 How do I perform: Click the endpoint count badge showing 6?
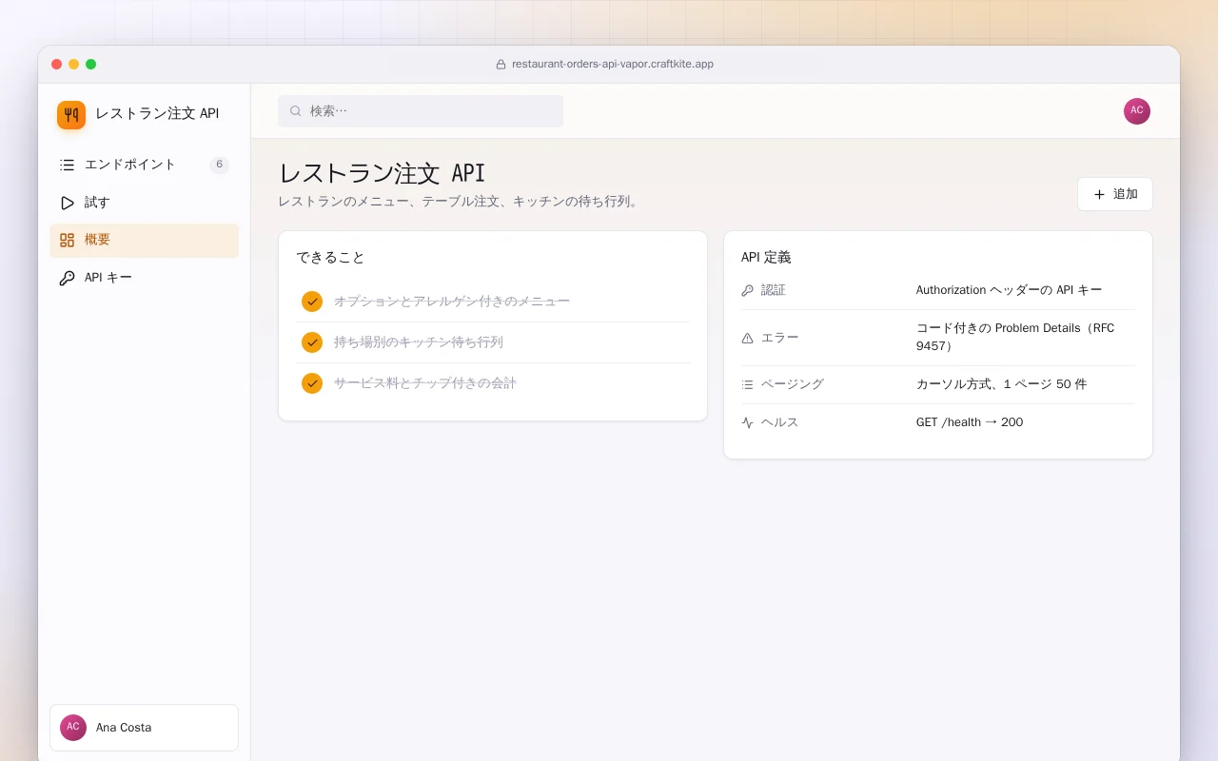pos(219,165)
